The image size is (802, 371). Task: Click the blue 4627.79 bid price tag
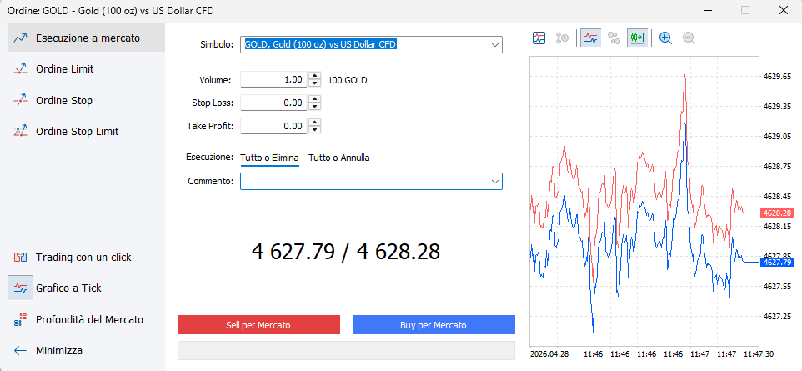click(x=777, y=262)
